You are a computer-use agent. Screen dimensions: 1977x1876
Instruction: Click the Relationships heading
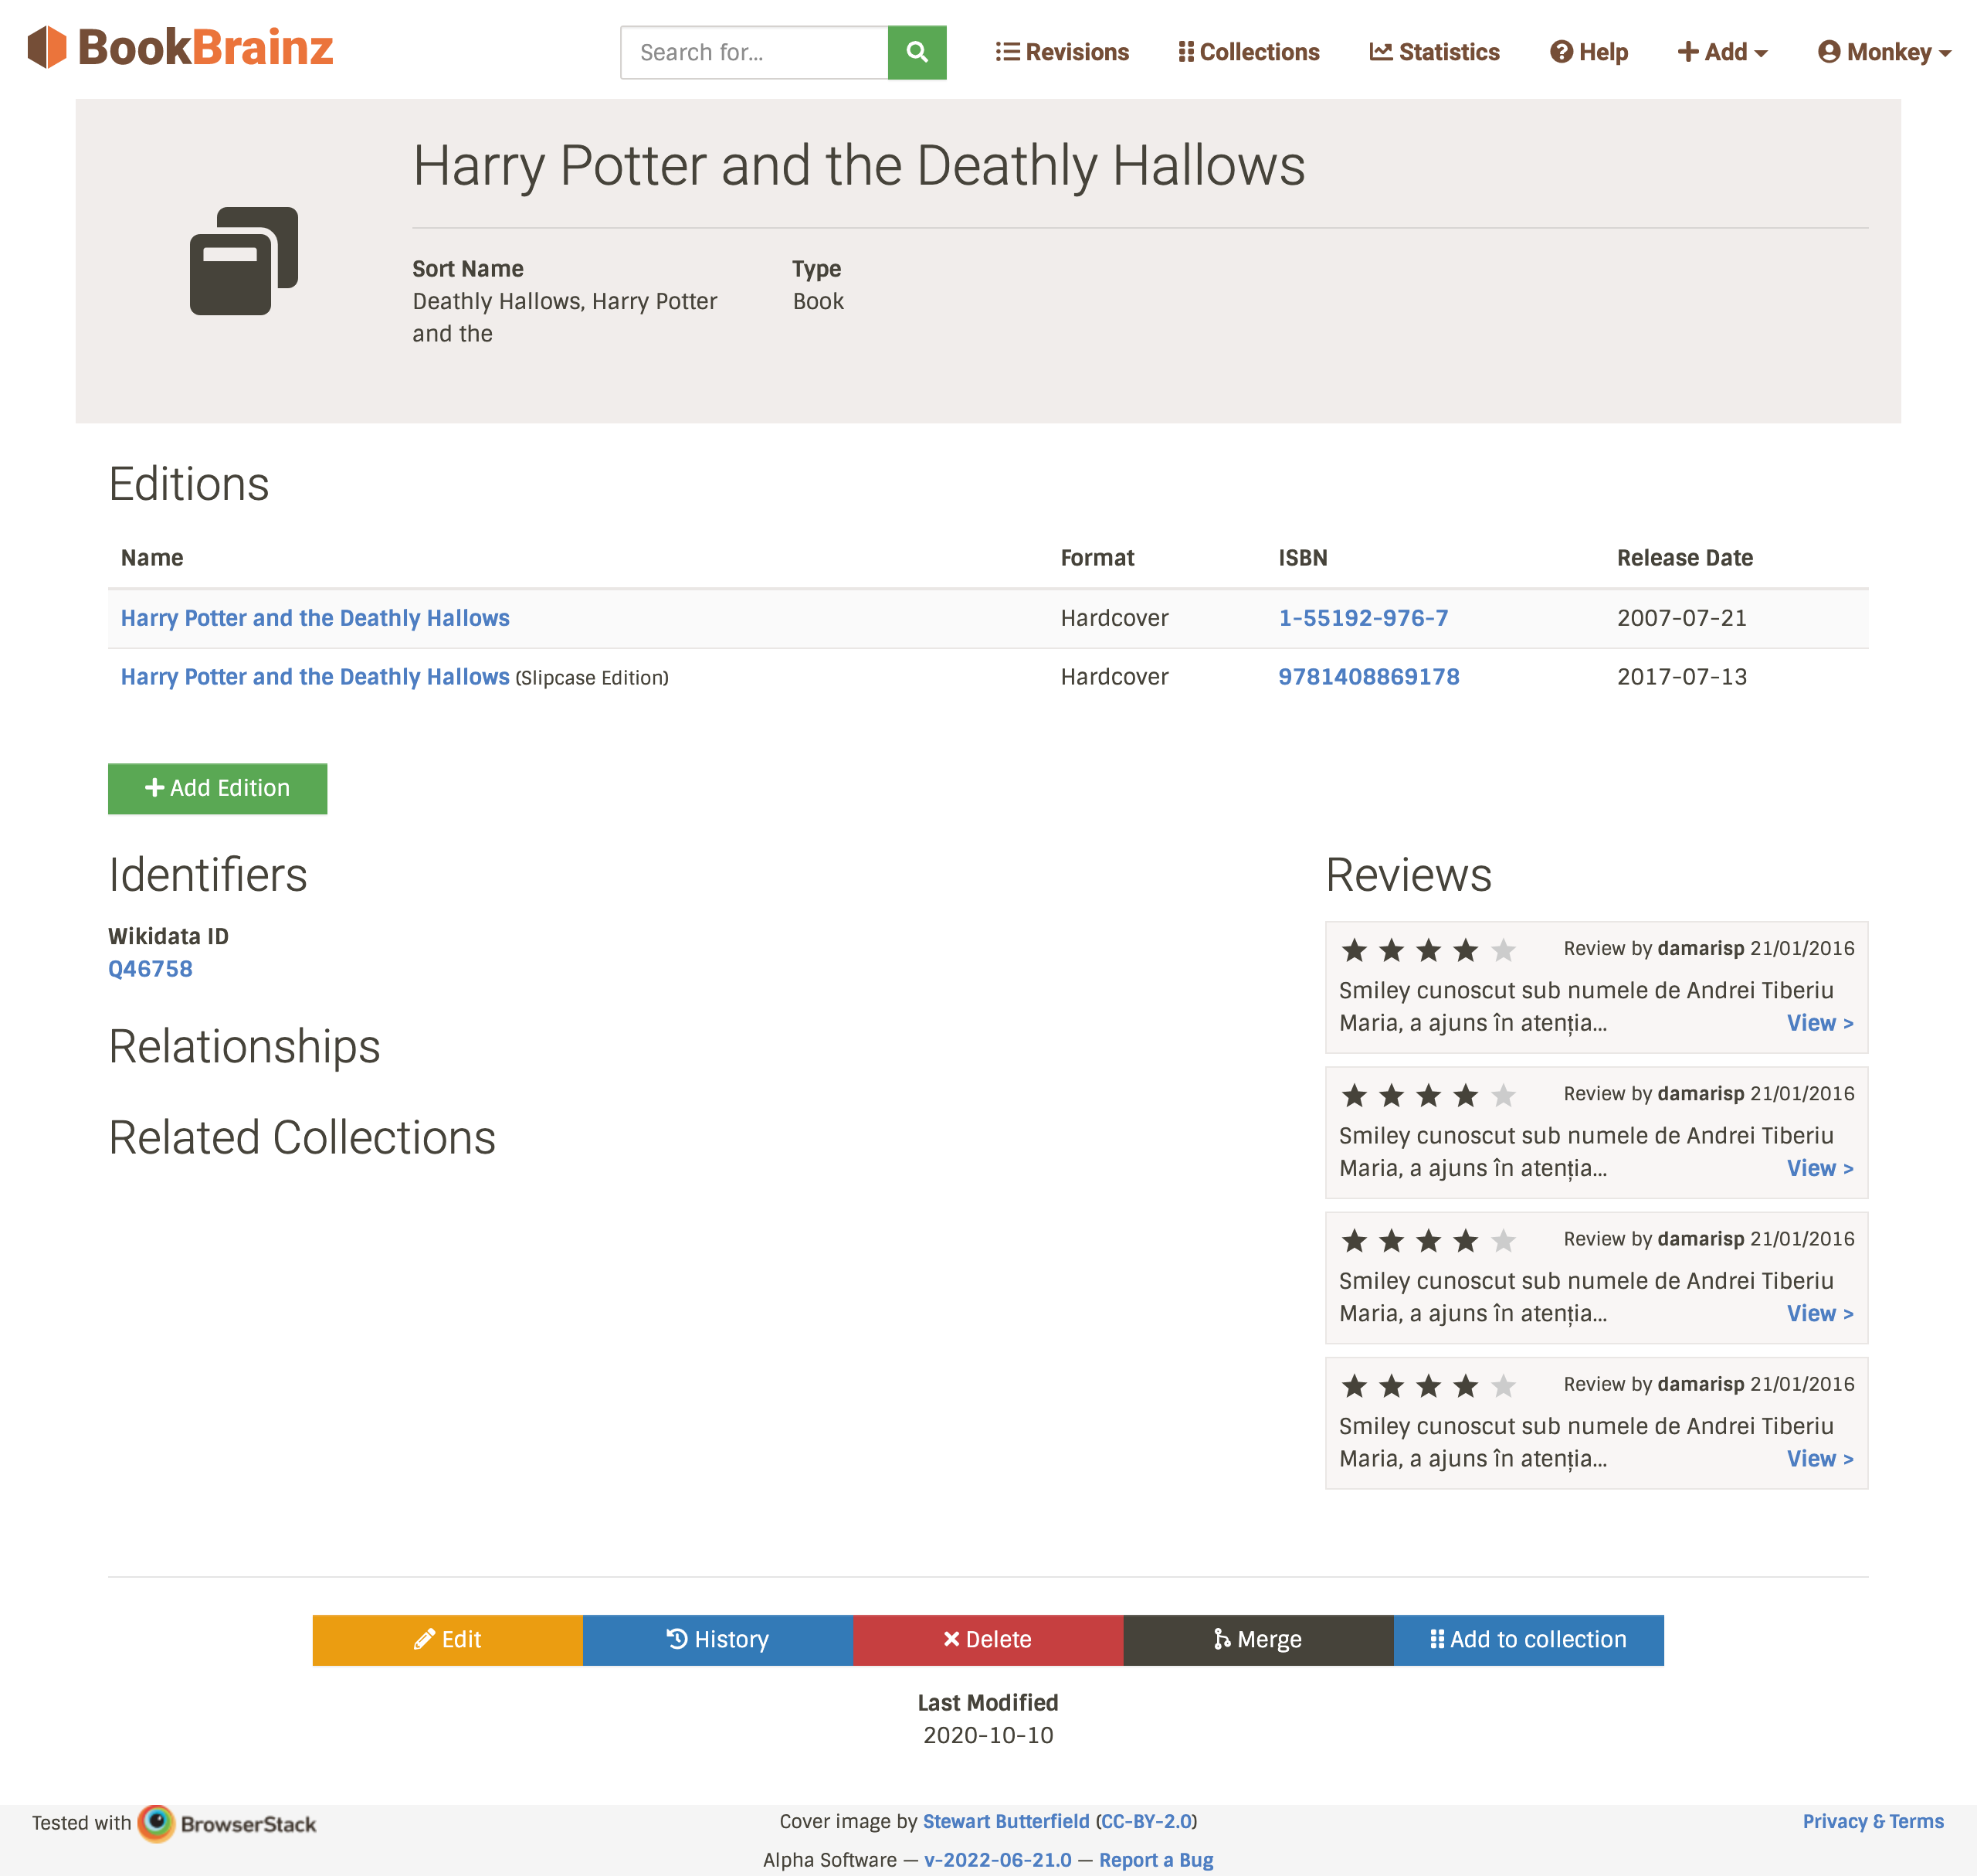pyautogui.click(x=245, y=1047)
